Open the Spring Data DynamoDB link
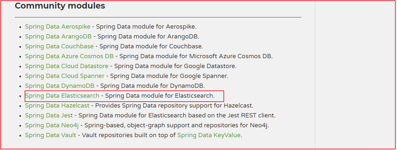 (59, 86)
